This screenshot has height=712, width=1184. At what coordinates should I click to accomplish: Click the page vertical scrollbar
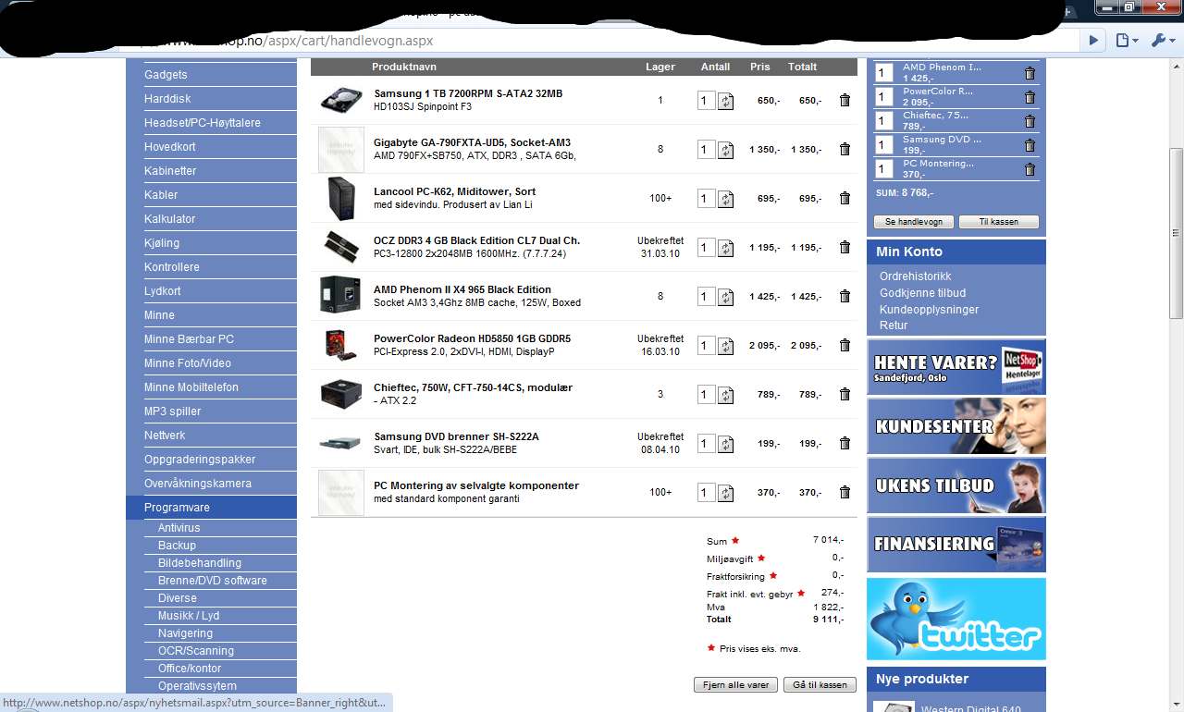(1177, 234)
